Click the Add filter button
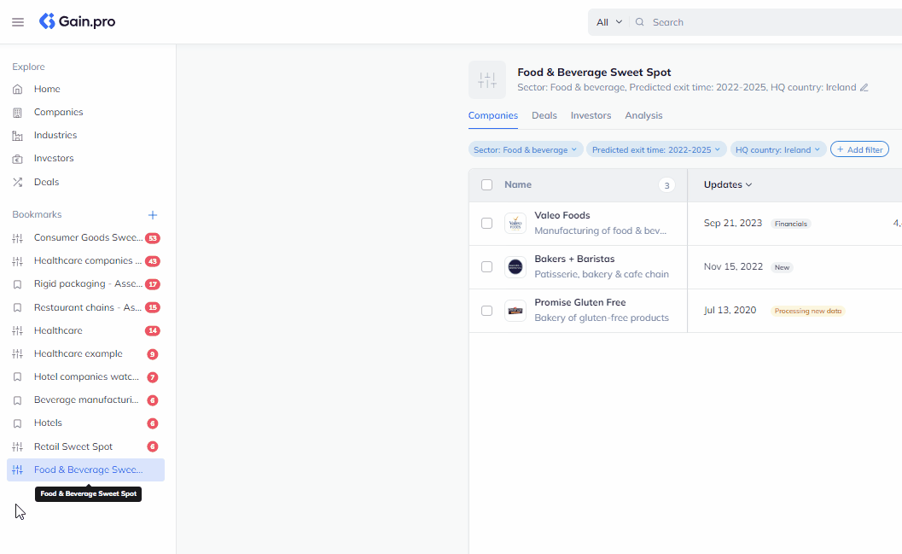 pyautogui.click(x=859, y=149)
